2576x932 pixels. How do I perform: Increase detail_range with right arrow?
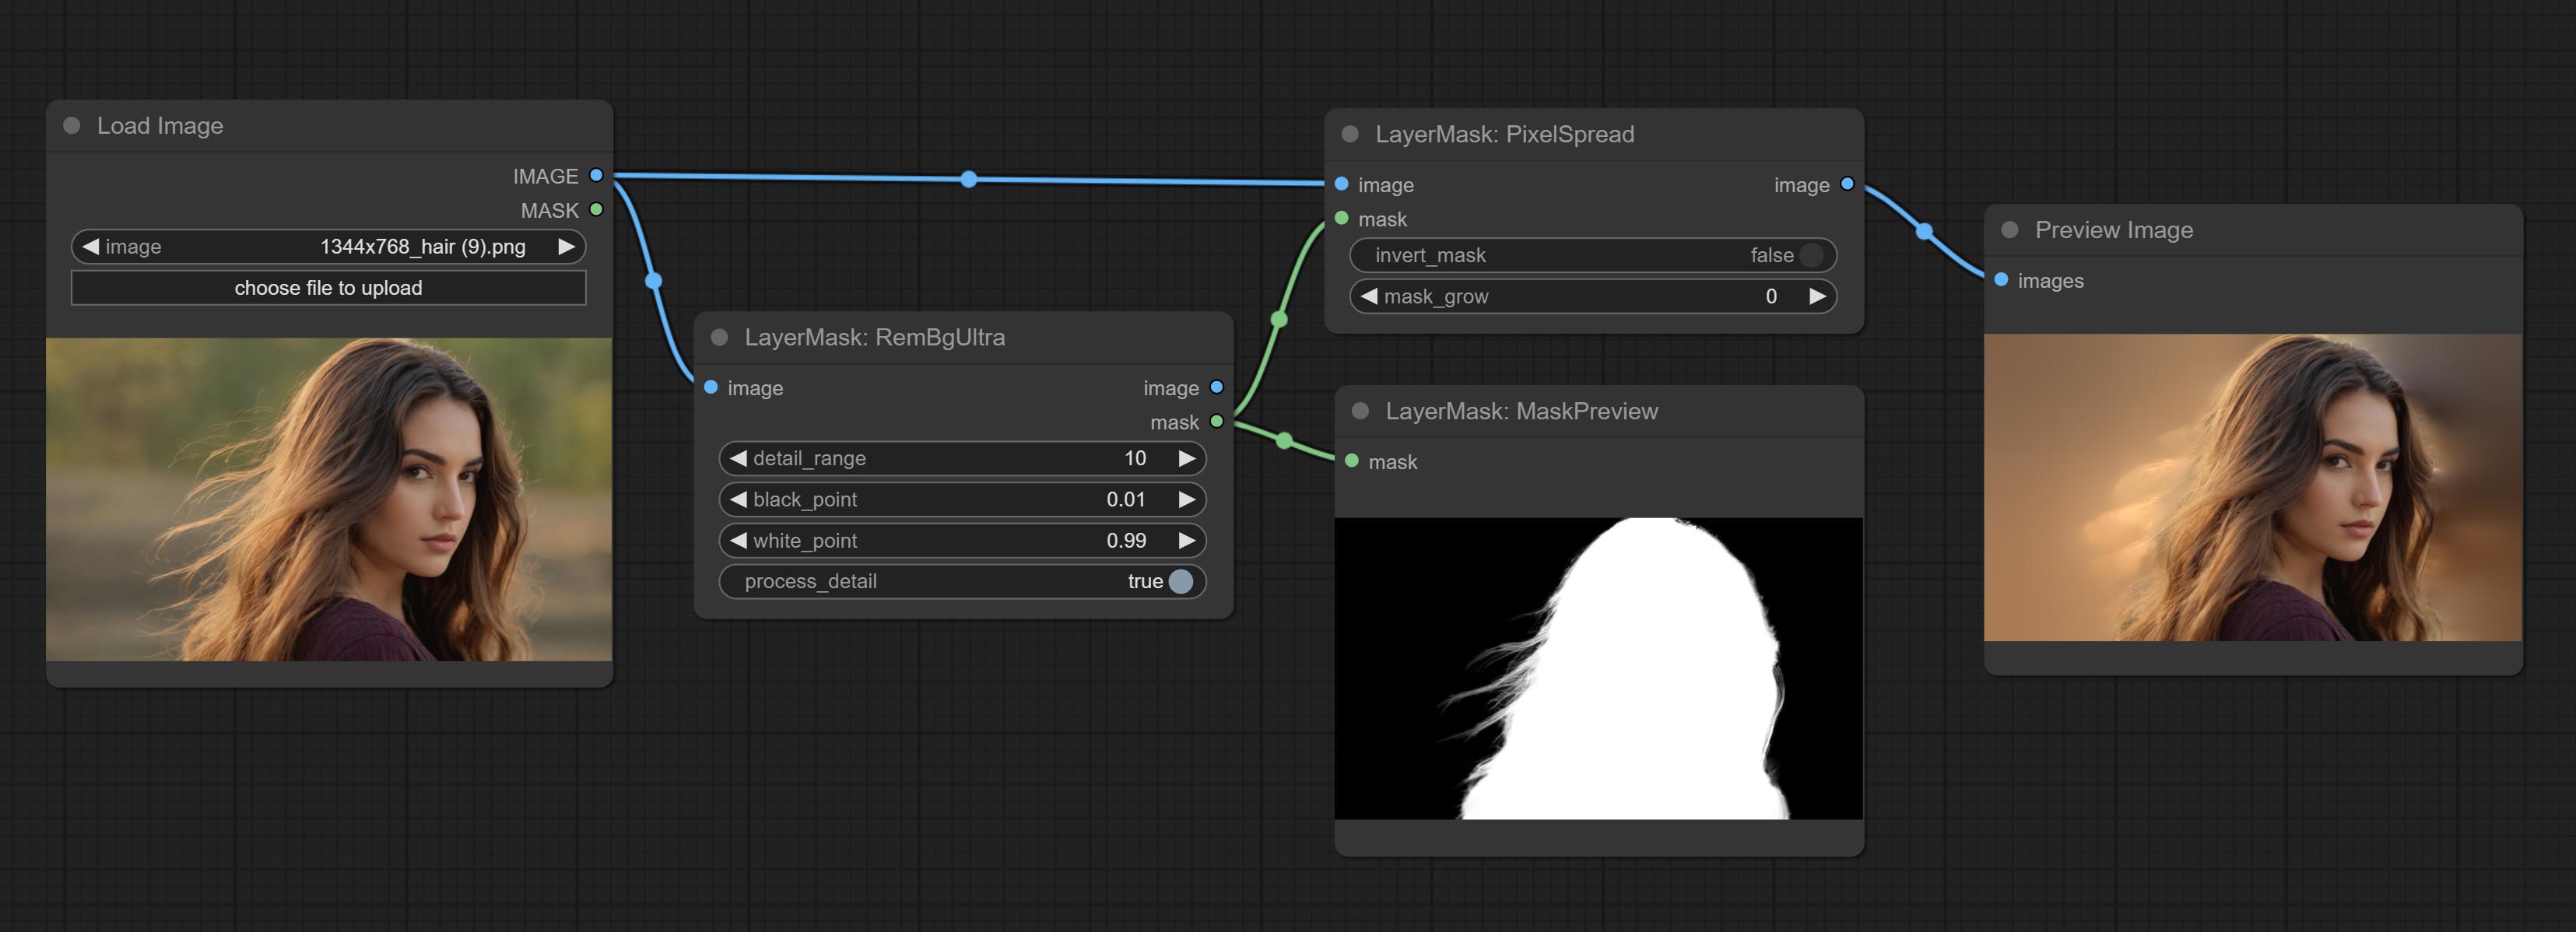1187,458
